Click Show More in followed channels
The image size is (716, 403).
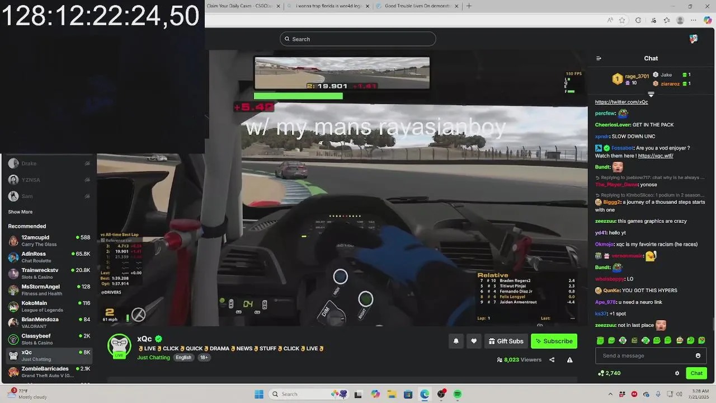(20, 212)
